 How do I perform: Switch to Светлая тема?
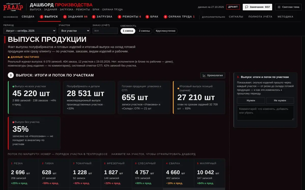point(288,7)
